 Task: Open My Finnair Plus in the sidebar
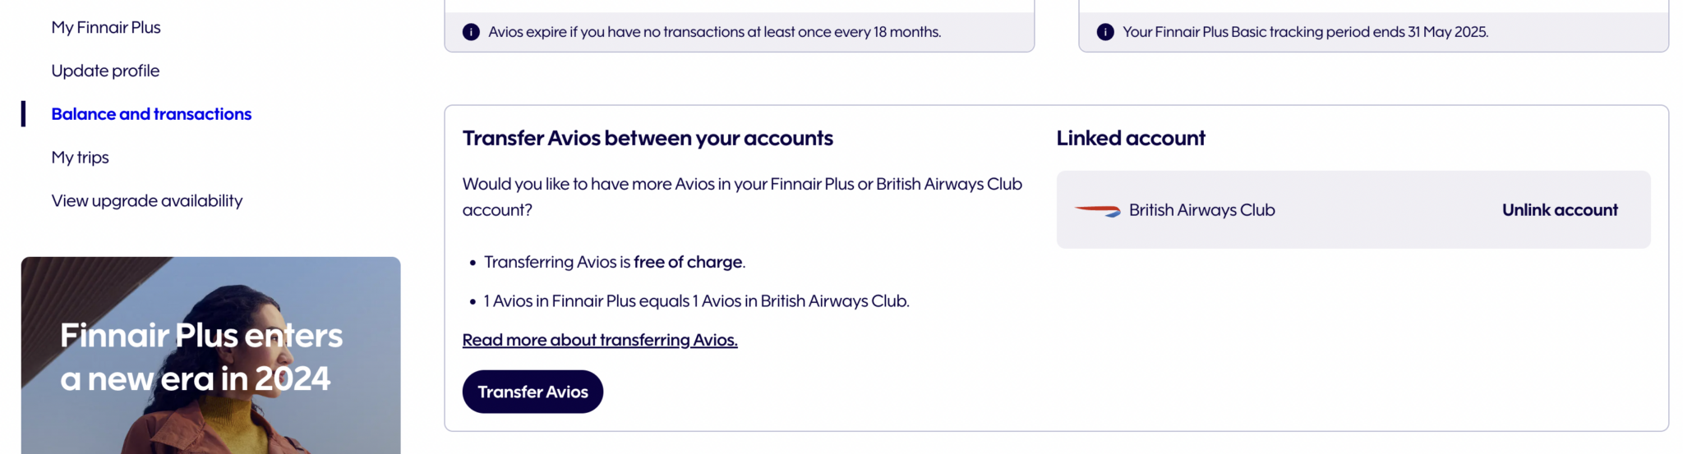point(106,27)
